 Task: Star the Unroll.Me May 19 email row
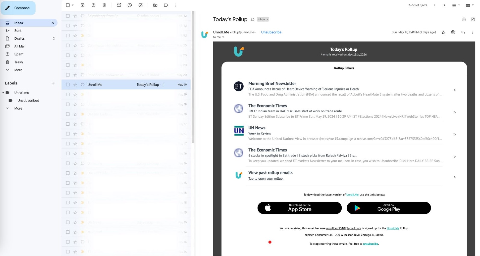coord(75,85)
